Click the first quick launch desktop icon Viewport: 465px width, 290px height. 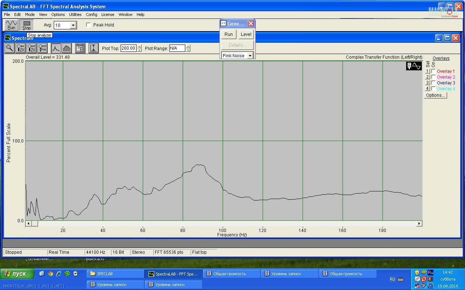42,274
